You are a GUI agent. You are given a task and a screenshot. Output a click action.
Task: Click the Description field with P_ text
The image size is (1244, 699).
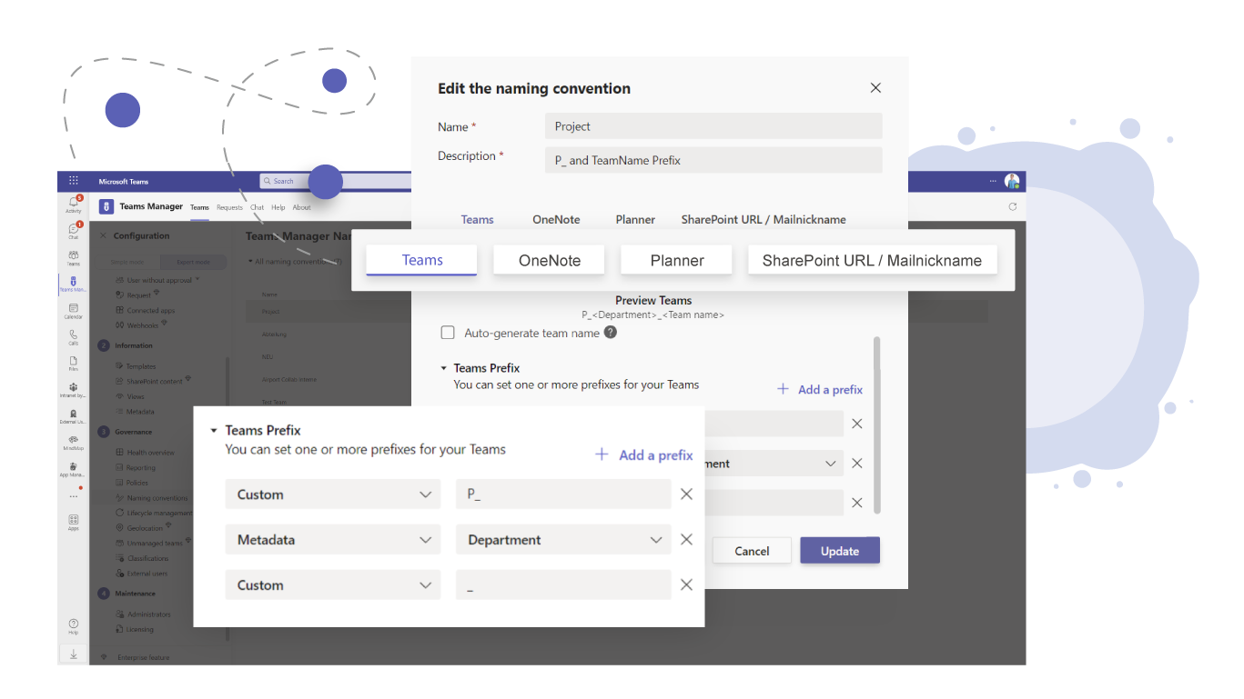click(x=713, y=160)
